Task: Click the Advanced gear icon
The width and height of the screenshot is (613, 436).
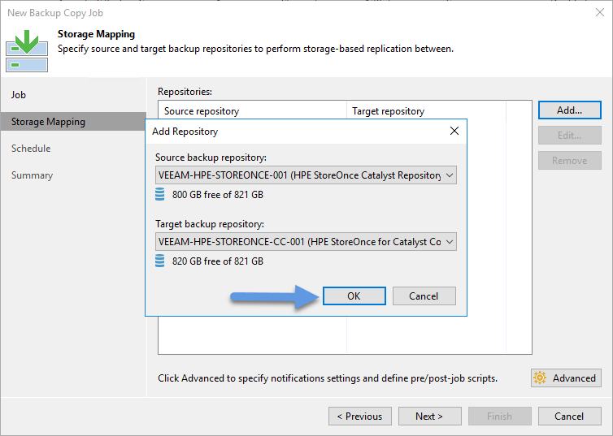Action: 540,378
